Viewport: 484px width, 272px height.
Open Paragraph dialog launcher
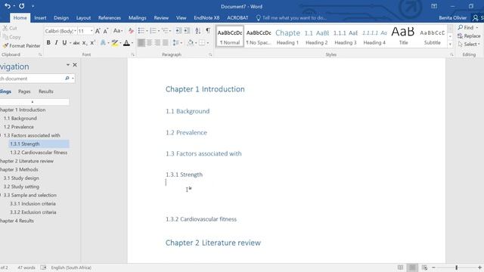coord(210,54)
